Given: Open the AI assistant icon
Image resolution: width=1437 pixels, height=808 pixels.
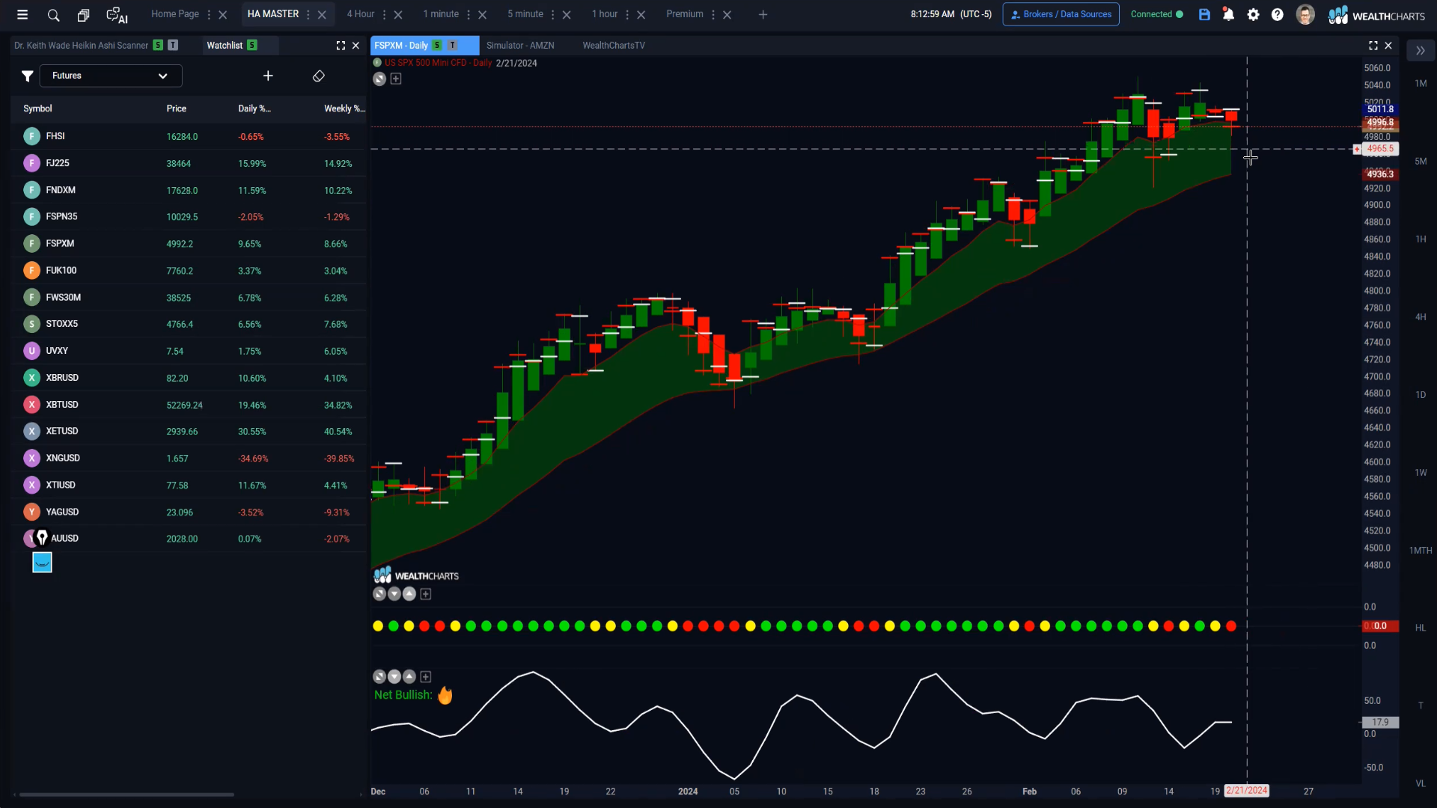Looking at the screenshot, I should pyautogui.click(x=117, y=15).
